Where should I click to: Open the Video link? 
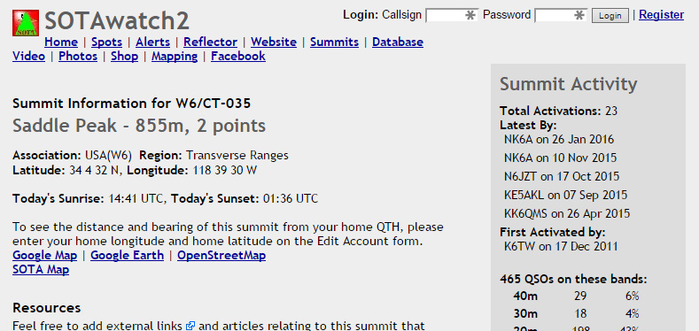click(28, 56)
